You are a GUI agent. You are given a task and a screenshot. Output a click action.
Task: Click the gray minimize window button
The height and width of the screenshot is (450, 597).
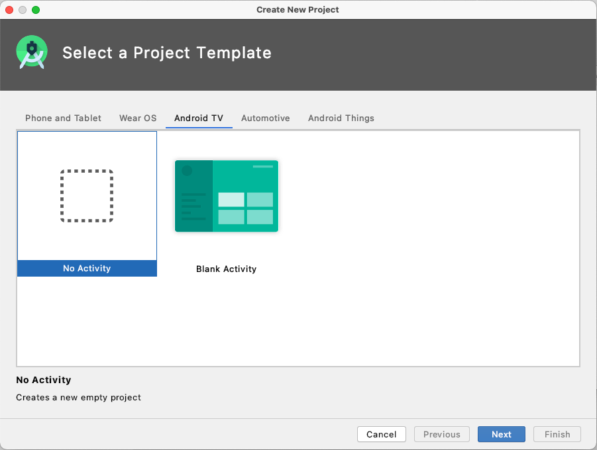[x=23, y=10]
